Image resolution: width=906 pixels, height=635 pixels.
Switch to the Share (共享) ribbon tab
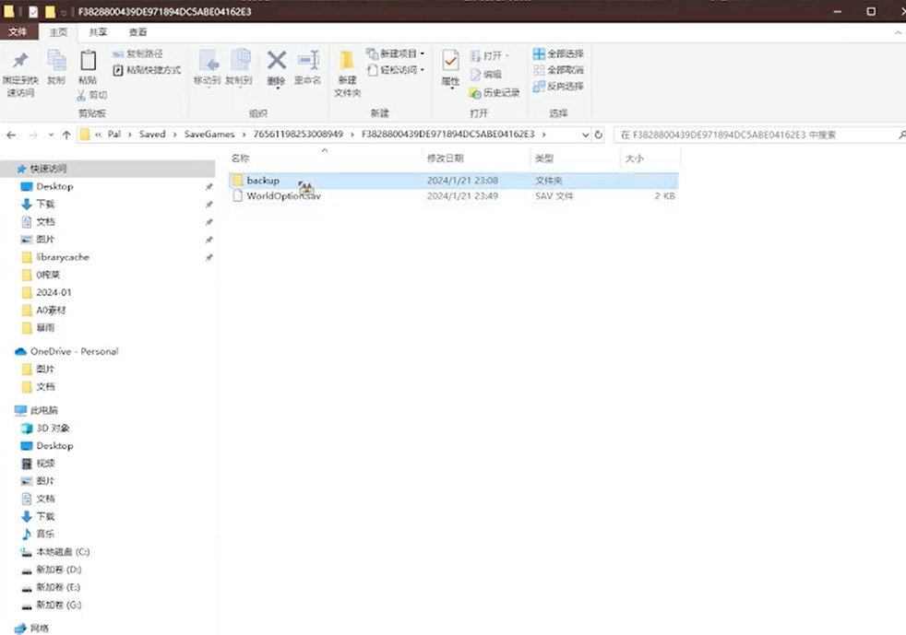pyautogui.click(x=98, y=32)
